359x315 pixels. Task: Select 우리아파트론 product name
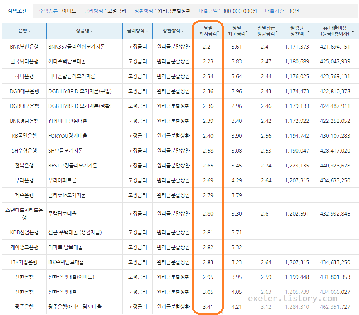pyautogui.click(x=62, y=180)
